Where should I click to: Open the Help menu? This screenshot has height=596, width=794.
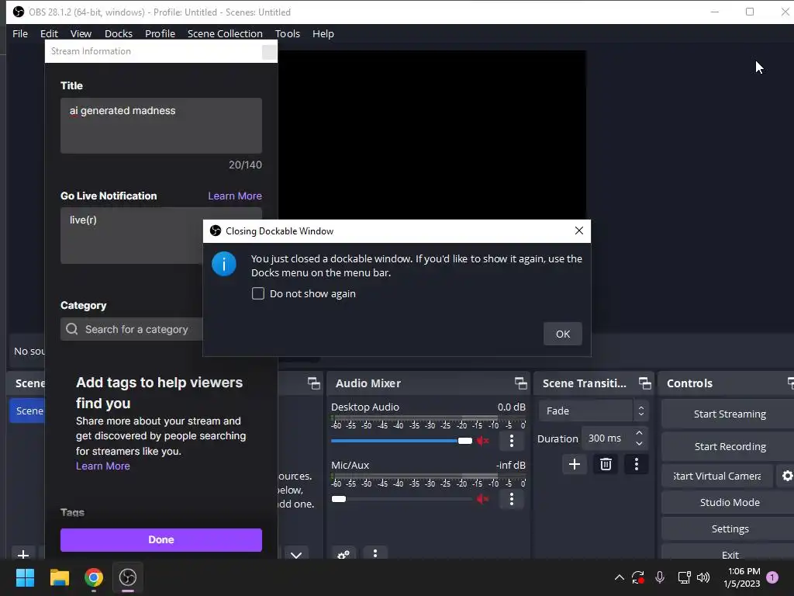click(x=323, y=33)
